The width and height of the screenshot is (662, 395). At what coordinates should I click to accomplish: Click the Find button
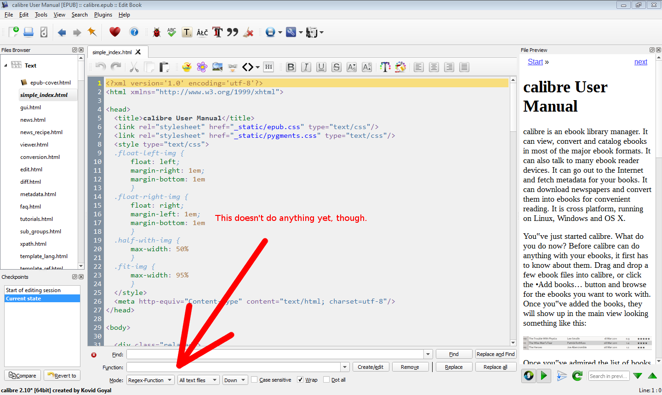[454, 354]
